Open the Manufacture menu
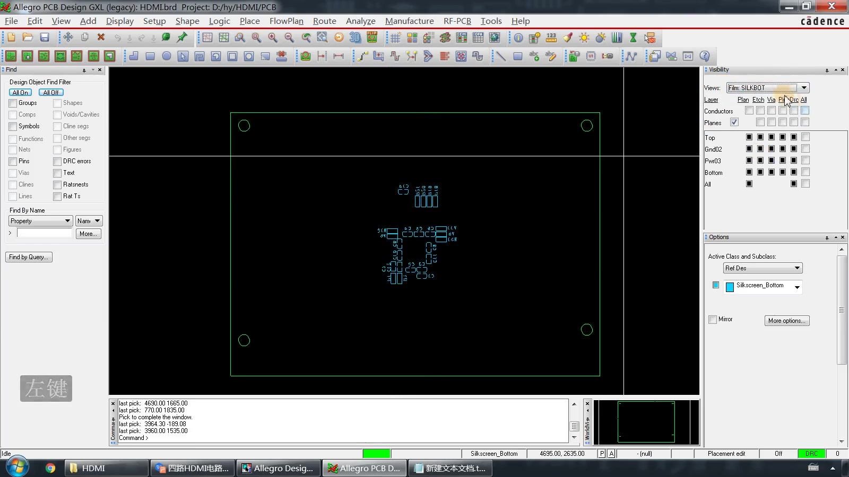849x477 pixels. (x=410, y=21)
